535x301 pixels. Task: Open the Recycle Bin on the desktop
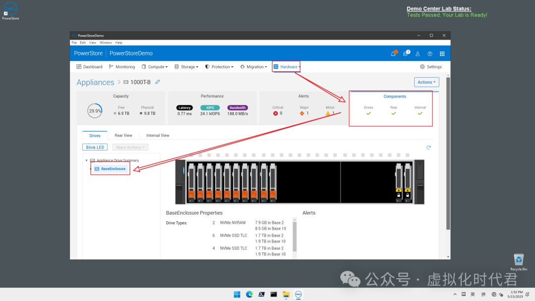click(x=519, y=262)
